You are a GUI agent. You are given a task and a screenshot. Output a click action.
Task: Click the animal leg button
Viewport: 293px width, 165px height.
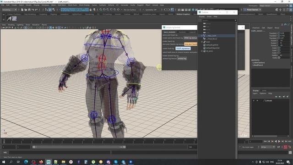tap(182, 59)
